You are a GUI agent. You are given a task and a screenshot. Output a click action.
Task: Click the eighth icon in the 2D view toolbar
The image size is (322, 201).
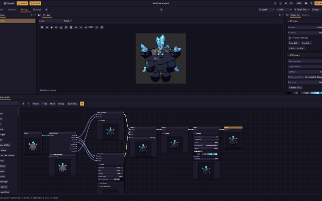[76, 27]
